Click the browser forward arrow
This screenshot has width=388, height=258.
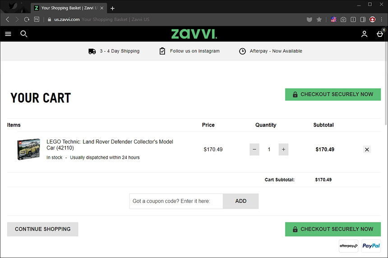pyautogui.click(x=17, y=19)
